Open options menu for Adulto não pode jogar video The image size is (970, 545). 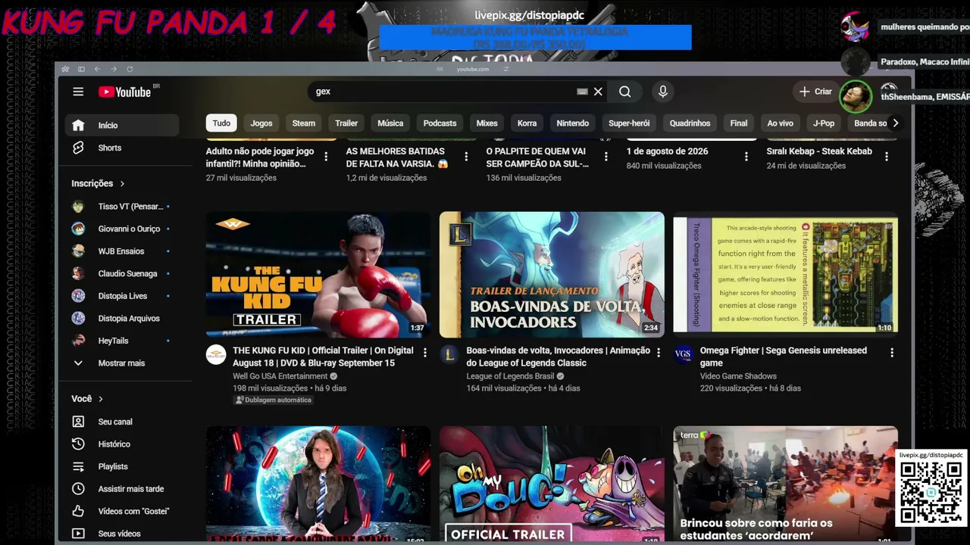(326, 157)
